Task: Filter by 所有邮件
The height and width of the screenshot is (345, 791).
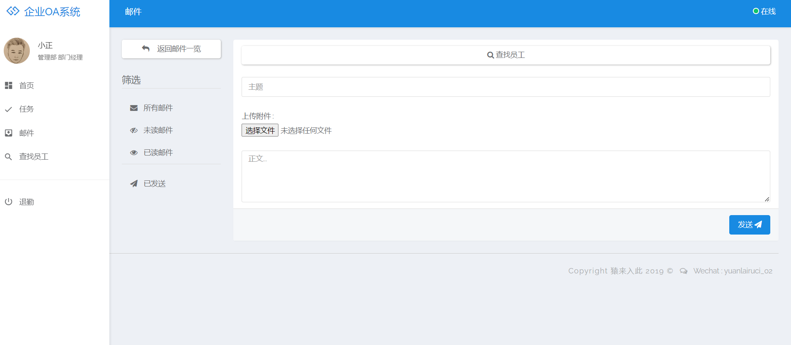Action: (158, 108)
